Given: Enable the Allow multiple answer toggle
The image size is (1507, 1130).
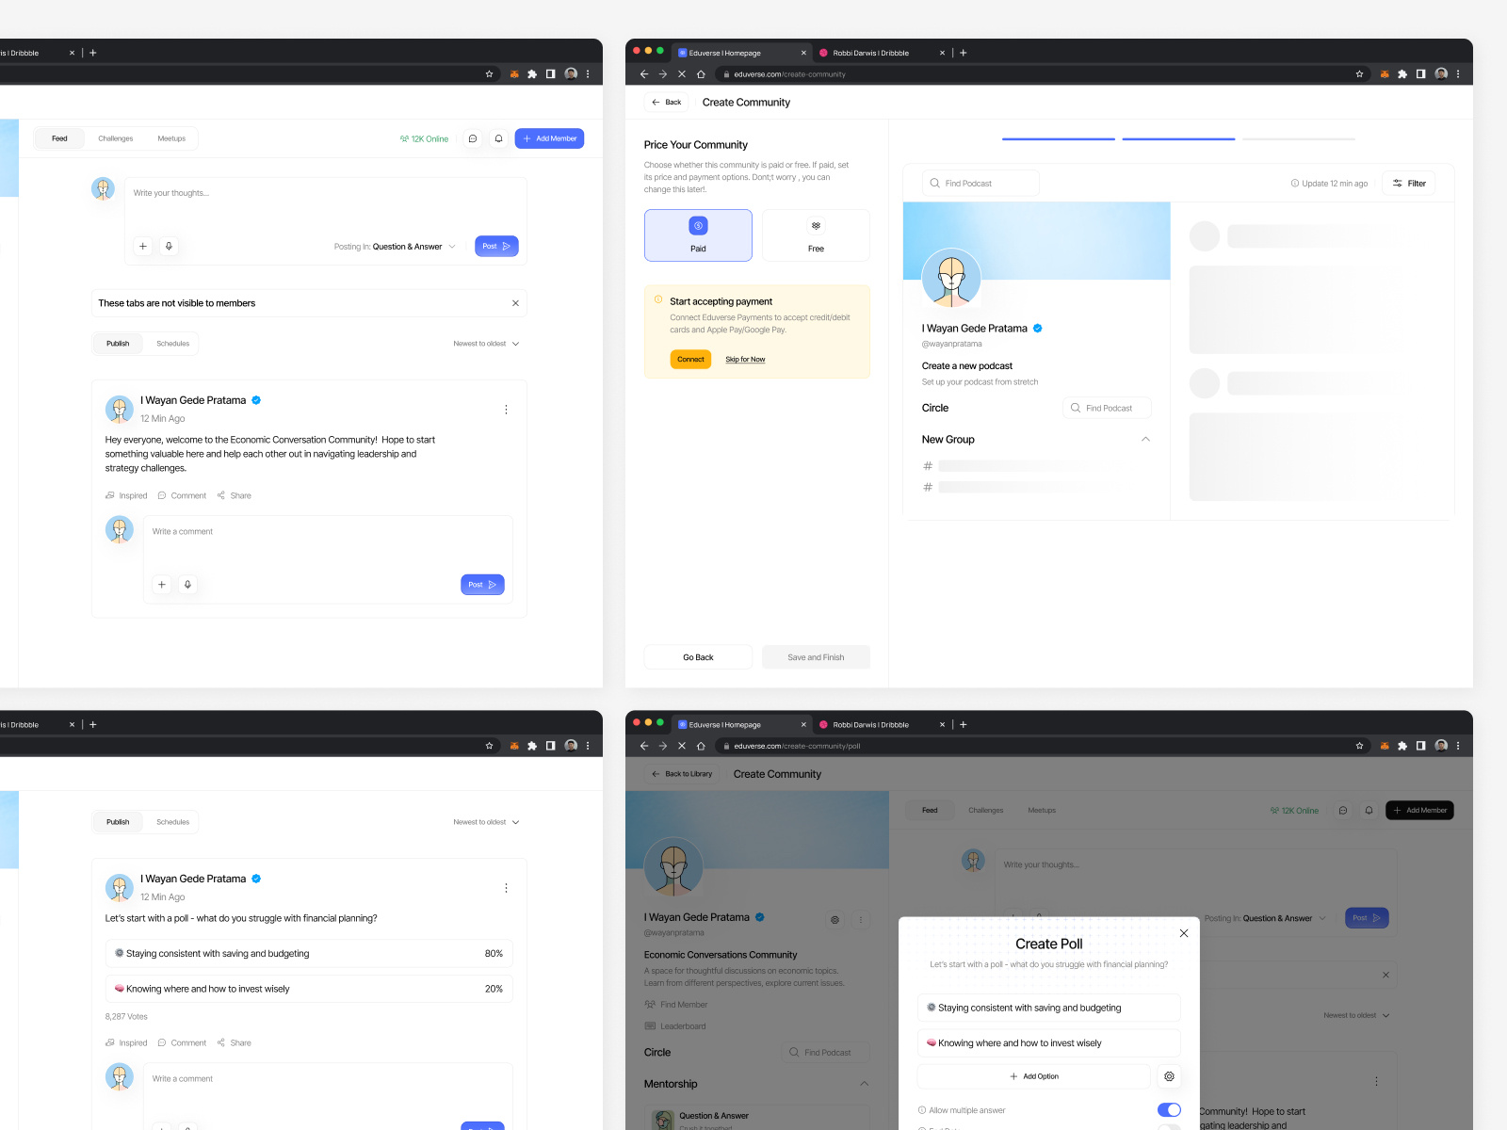Looking at the screenshot, I should coord(1168,1109).
